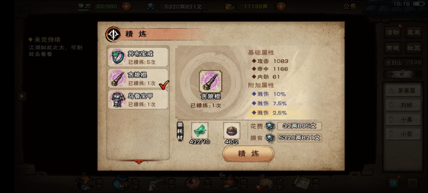
Task: Open 公告 announcements at top
Action: pos(350,7)
